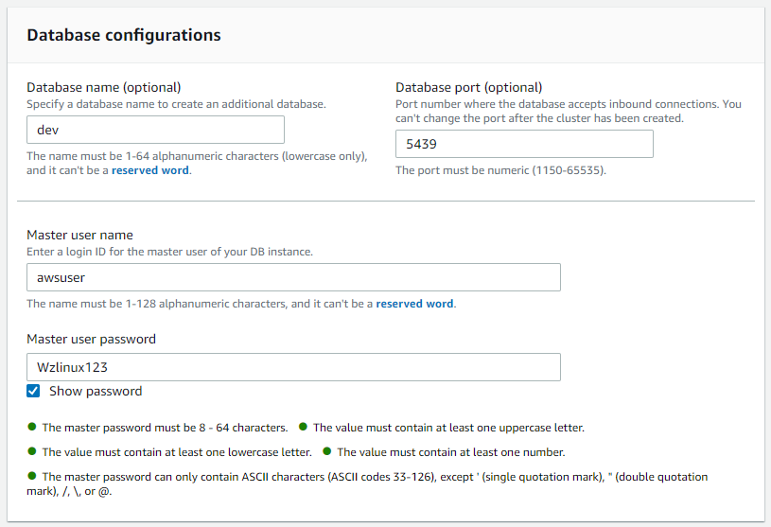Image resolution: width=771 pixels, height=527 pixels.
Task: Click the Database port (optional) label
Action: coord(468,87)
